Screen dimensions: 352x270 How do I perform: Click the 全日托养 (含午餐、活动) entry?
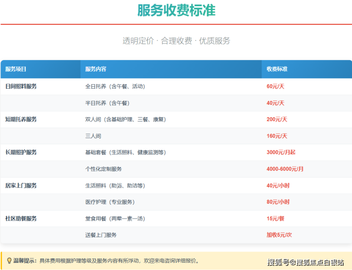tap(115, 87)
